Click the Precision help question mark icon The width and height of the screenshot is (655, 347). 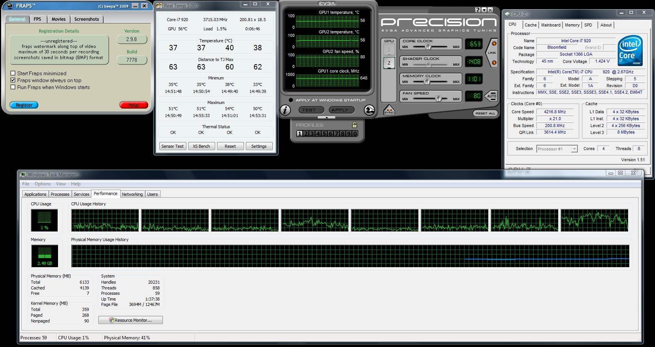478,10
